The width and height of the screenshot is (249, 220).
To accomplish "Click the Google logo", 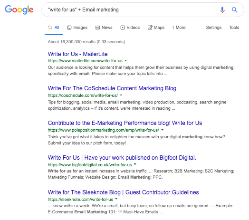I will coord(19,10).
